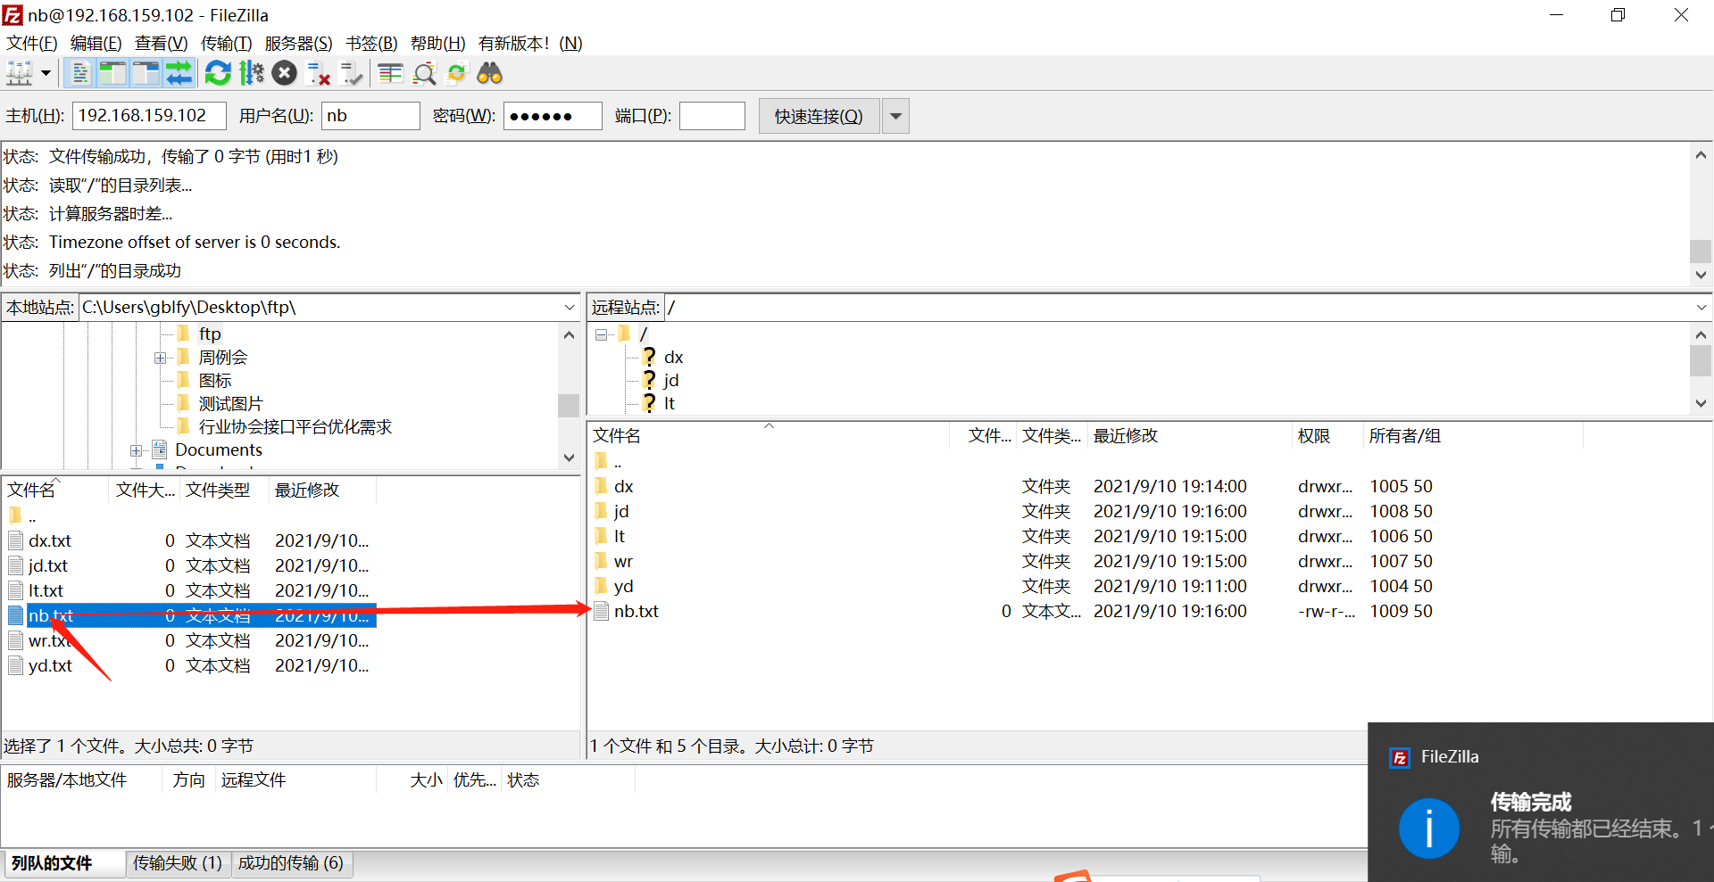The image size is (1714, 882).
Task: Click the process queue toolbar icon
Action: (252, 73)
